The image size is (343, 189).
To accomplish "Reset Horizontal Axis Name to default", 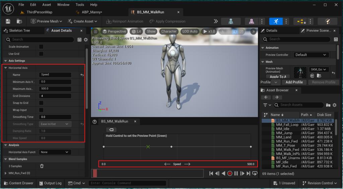I will (82, 75).
